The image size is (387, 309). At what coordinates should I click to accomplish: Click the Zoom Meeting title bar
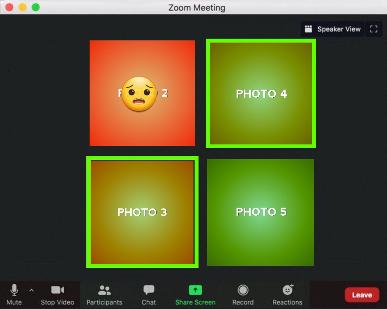click(197, 8)
